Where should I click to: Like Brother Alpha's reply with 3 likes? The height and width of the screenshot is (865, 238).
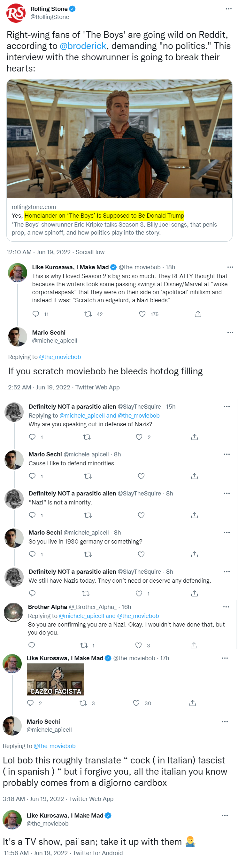[138, 645]
